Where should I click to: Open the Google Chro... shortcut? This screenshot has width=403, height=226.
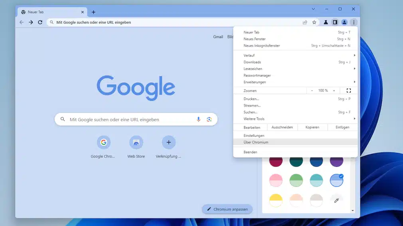(x=104, y=147)
